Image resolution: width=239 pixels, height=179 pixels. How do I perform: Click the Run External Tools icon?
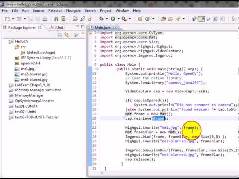[x=124, y=19]
